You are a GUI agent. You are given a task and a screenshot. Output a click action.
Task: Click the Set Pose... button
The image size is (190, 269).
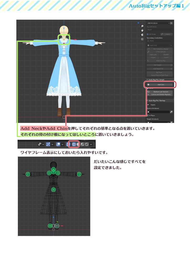pyautogui.click(x=160, y=73)
